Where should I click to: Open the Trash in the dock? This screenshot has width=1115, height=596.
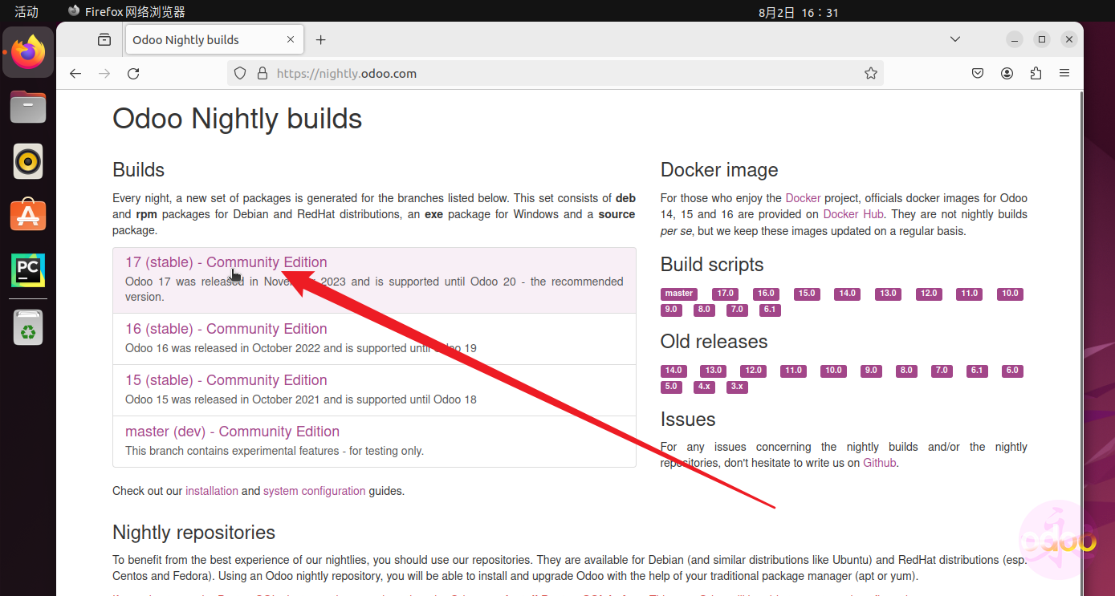(28, 327)
